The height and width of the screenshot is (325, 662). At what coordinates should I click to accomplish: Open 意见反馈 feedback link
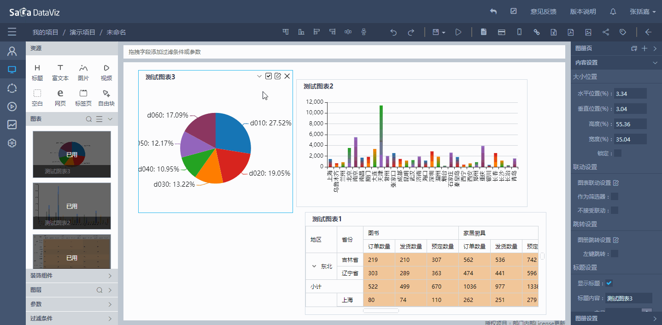click(x=543, y=12)
